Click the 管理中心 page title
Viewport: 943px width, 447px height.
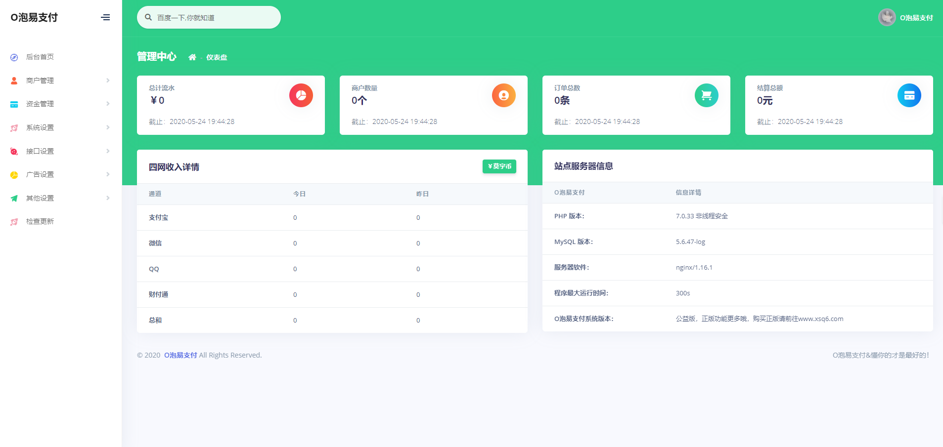(x=156, y=56)
